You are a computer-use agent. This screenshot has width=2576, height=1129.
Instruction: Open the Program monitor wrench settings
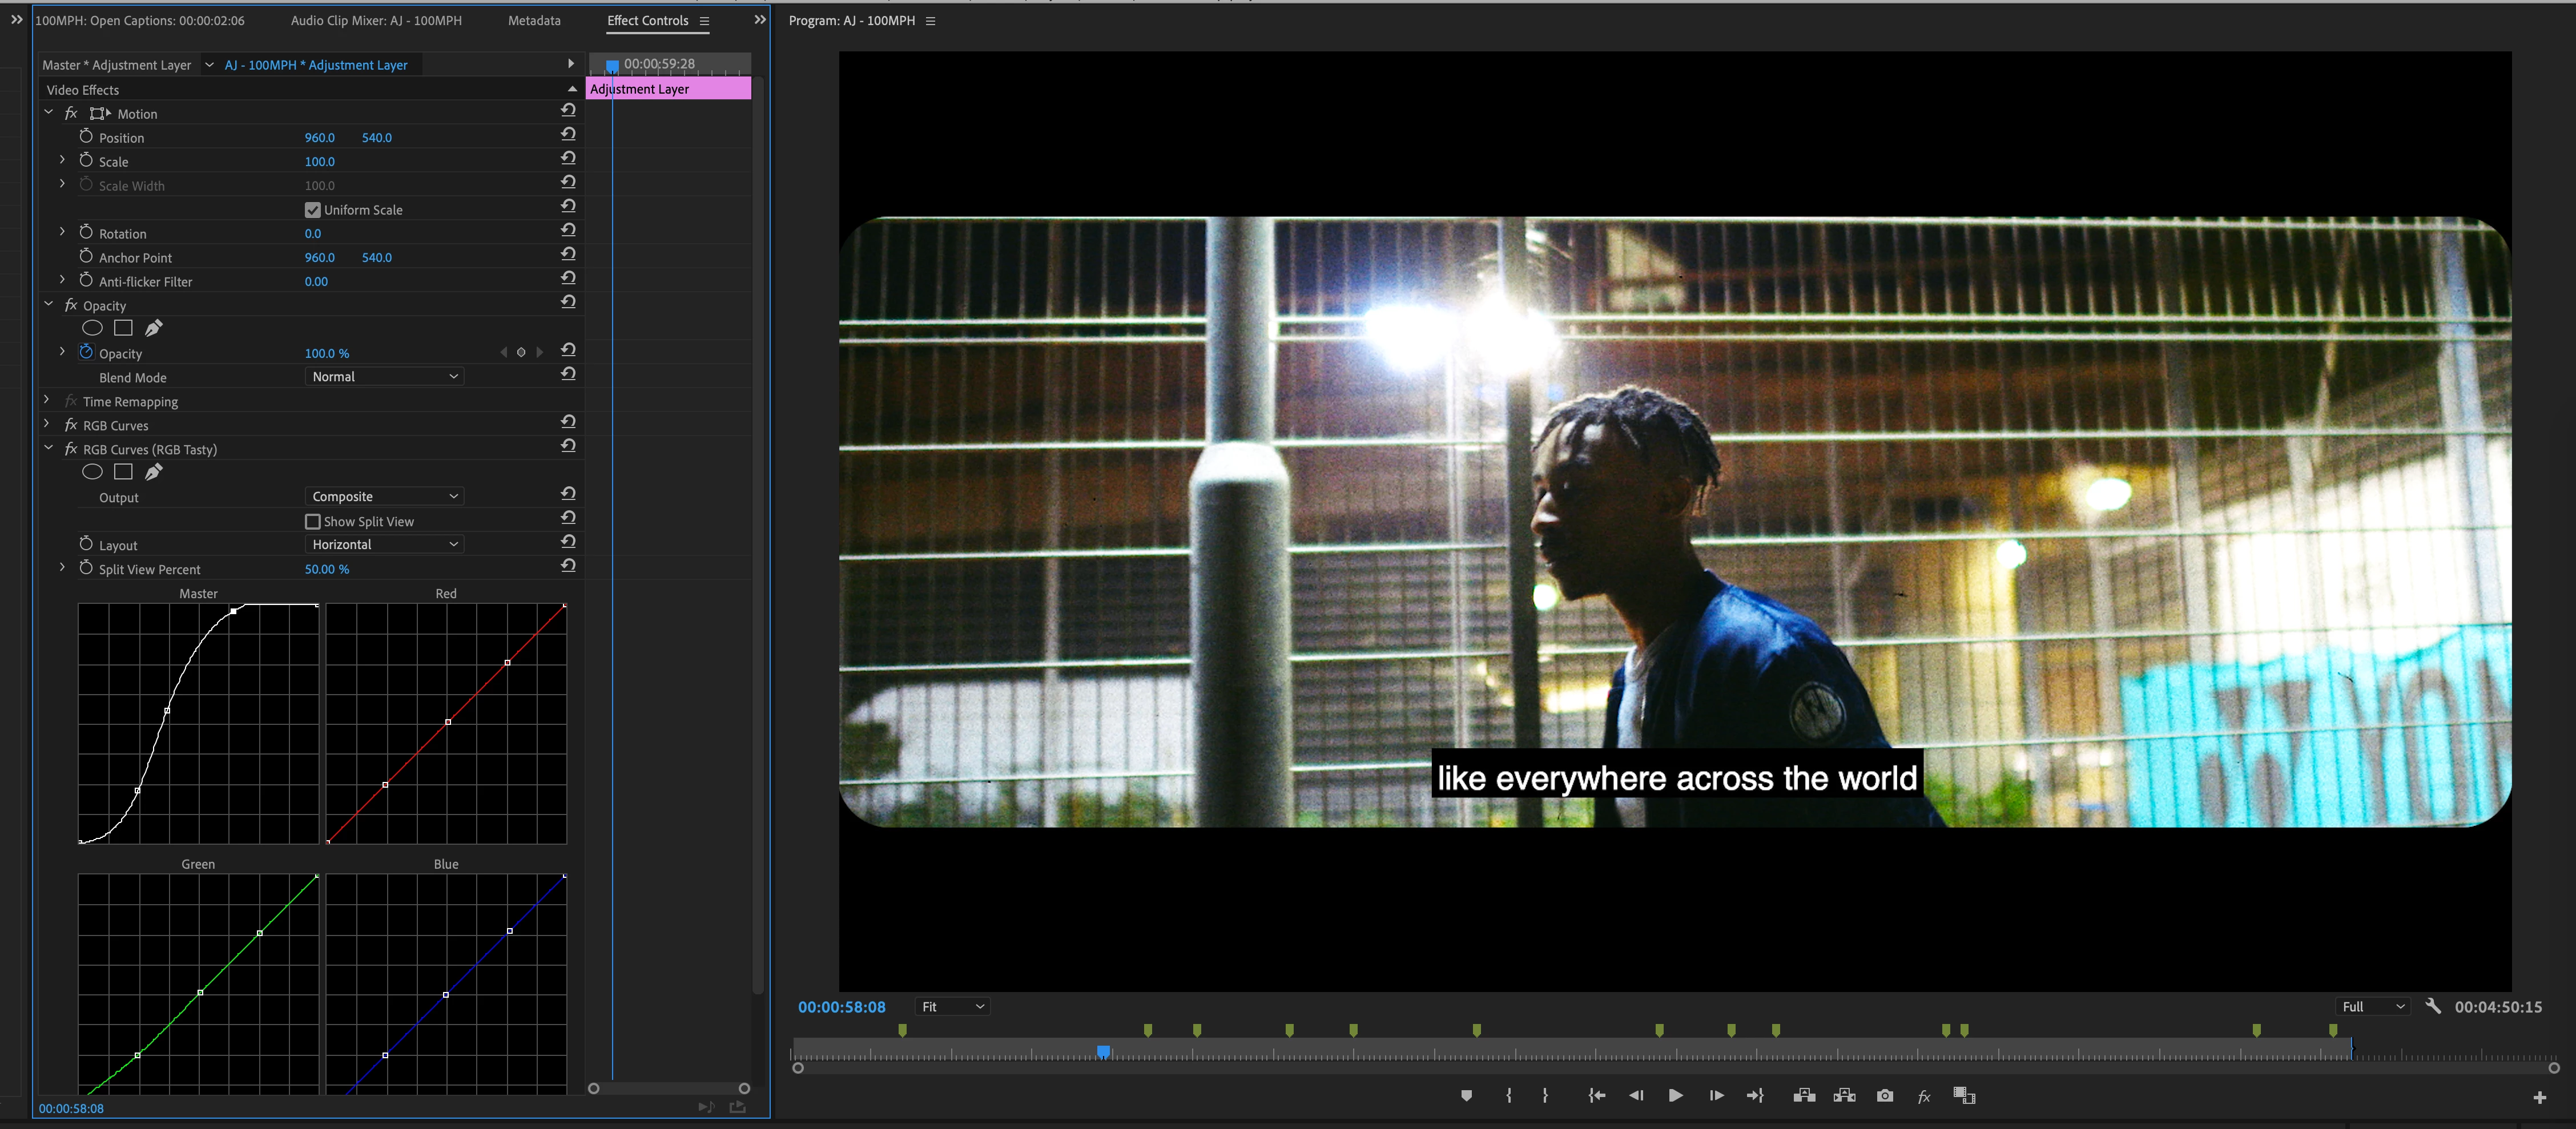tap(2433, 1006)
